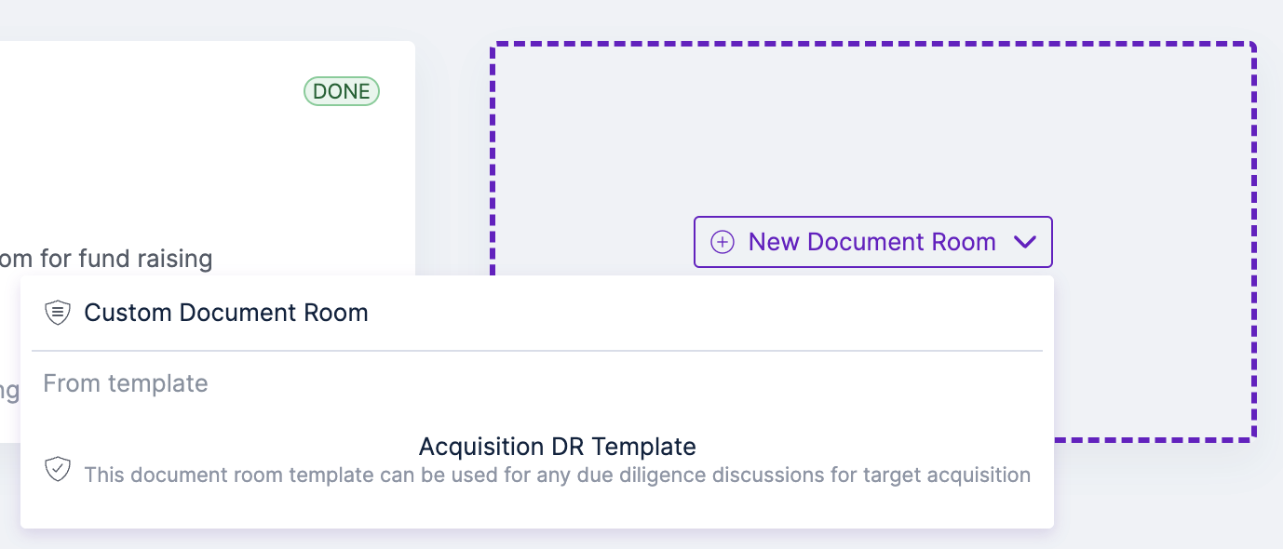Select the layered shield icon in the dropdown menu

click(58, 313)
